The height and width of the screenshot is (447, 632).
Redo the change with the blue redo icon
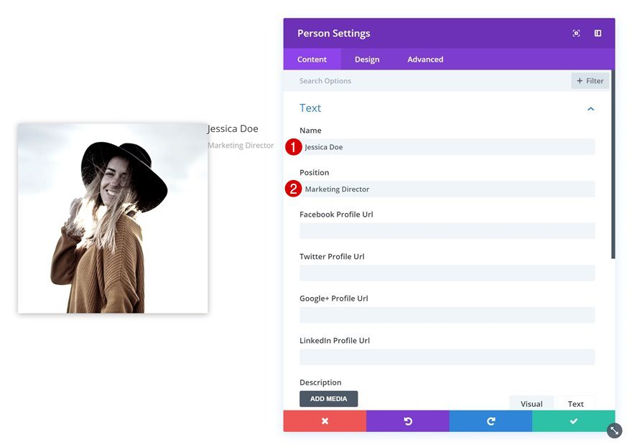pos(491,421)
